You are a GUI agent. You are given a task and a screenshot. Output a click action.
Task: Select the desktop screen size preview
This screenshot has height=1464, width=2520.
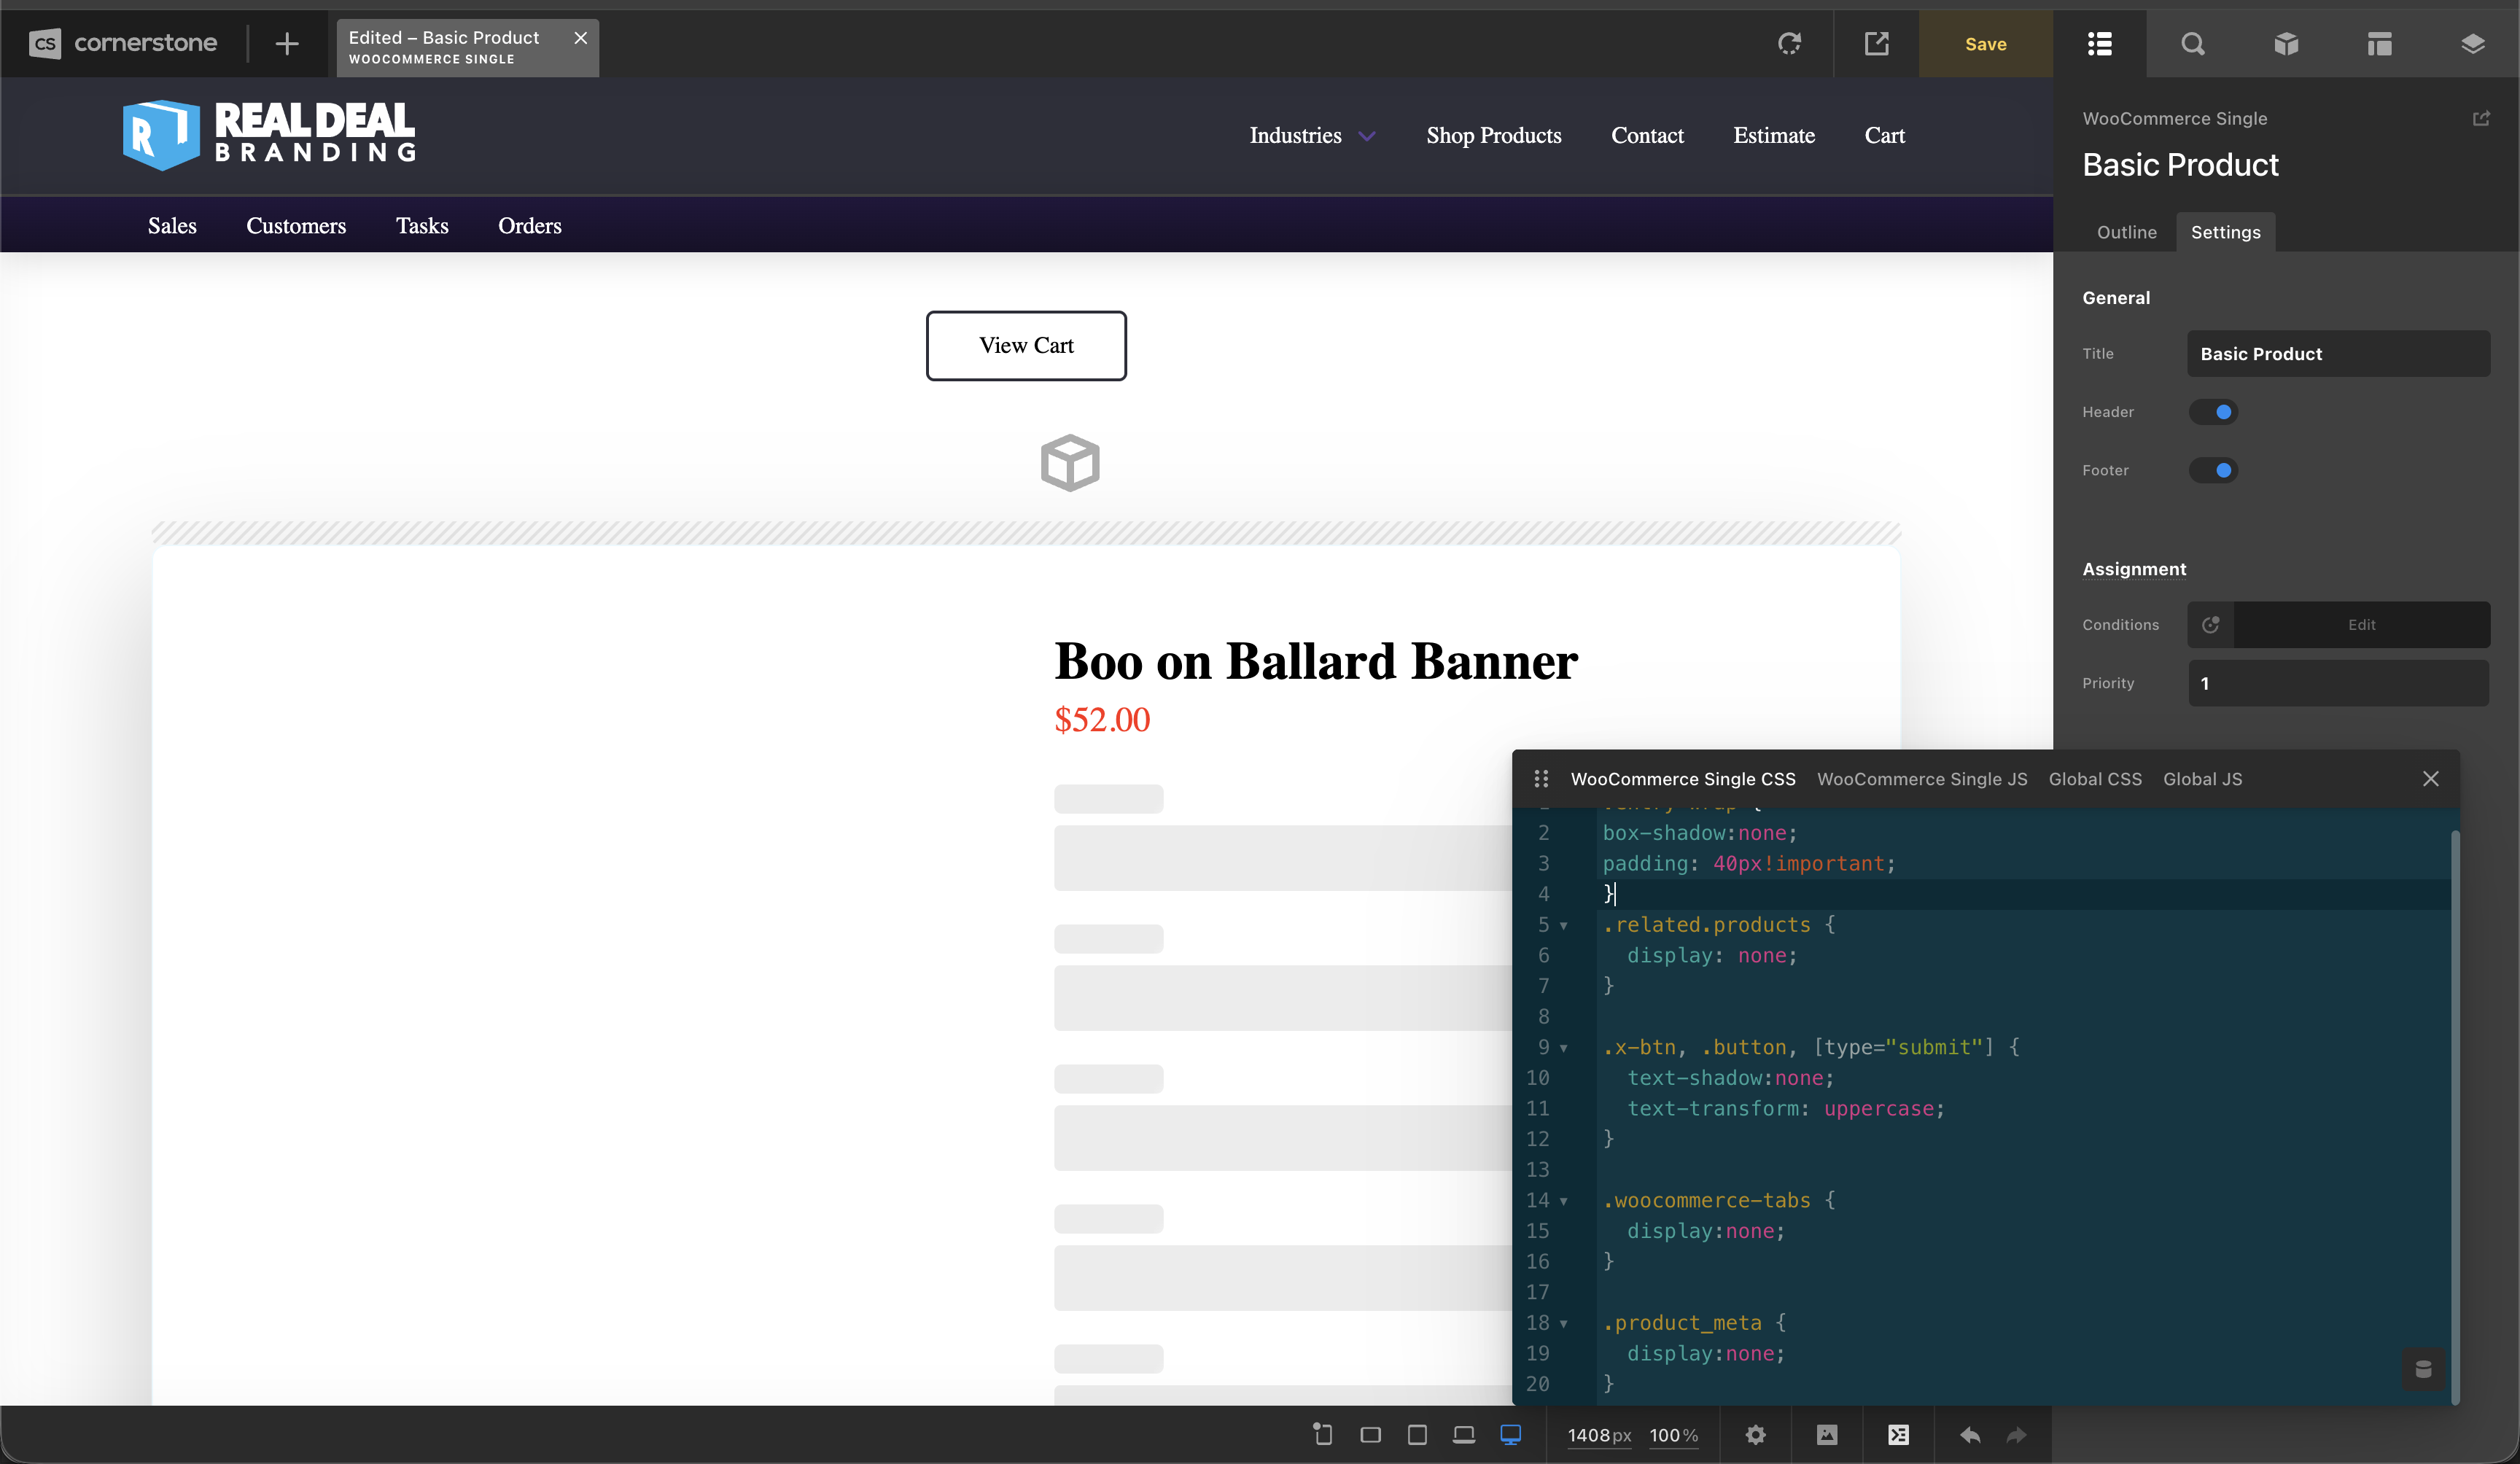coord(1510,1435)
